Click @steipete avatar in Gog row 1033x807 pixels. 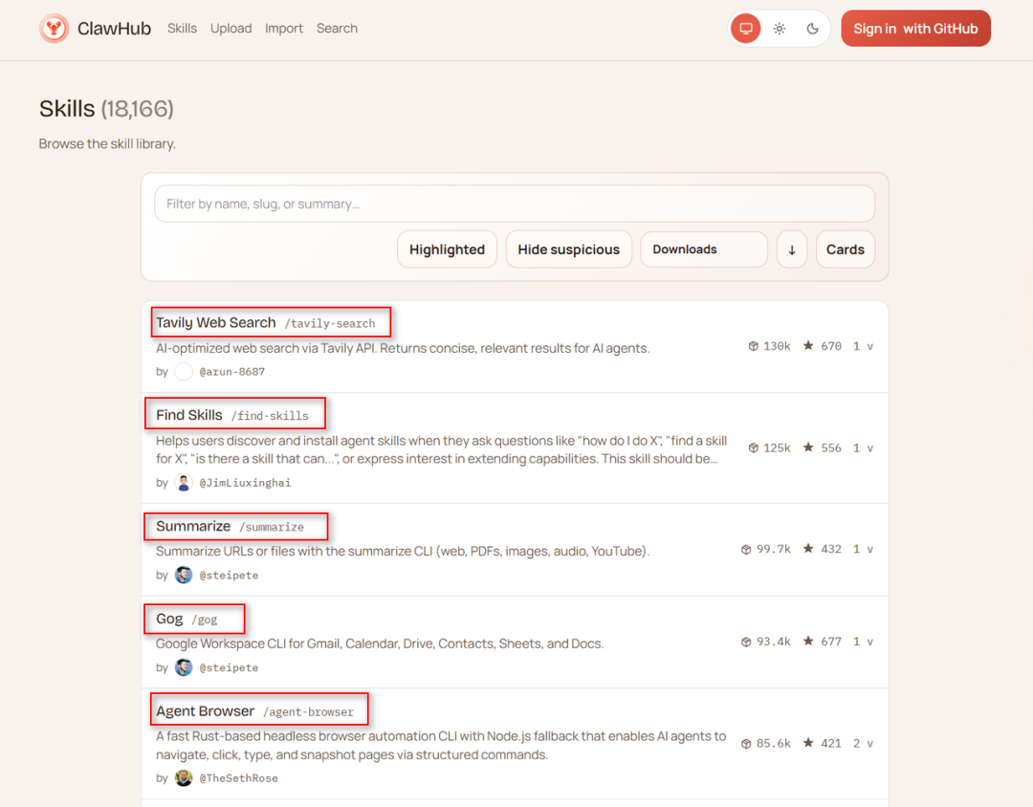[184, 667]
